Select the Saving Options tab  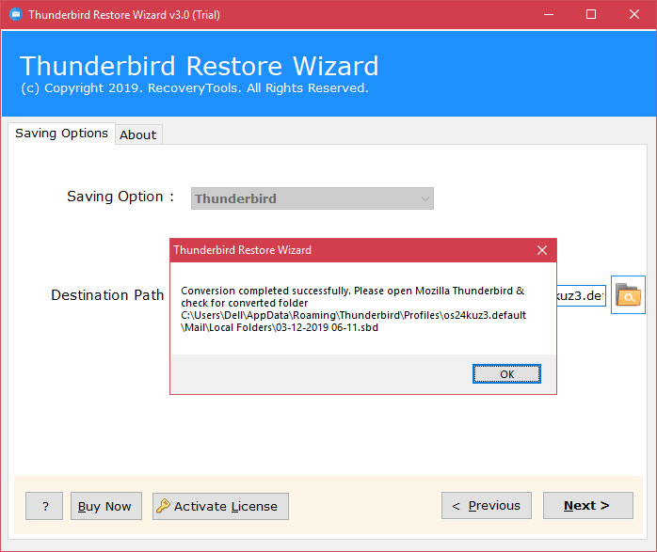(x=61, y=134)
